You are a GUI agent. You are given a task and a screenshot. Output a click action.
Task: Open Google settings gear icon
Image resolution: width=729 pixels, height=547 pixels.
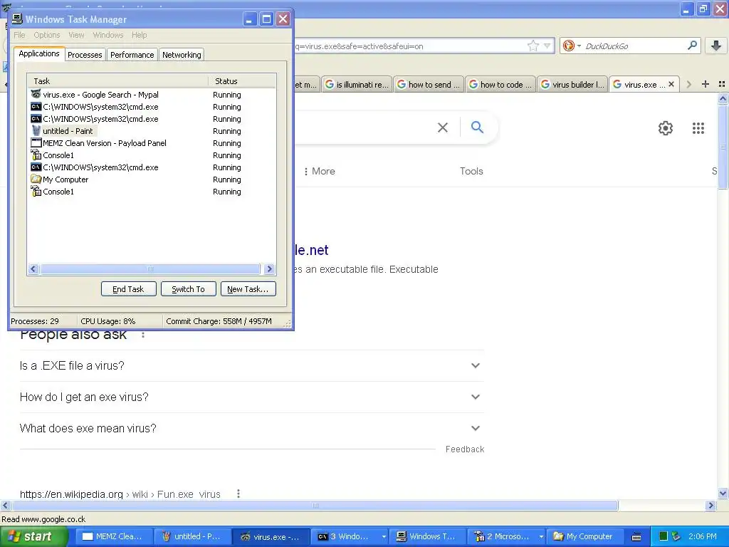point(666,128)
